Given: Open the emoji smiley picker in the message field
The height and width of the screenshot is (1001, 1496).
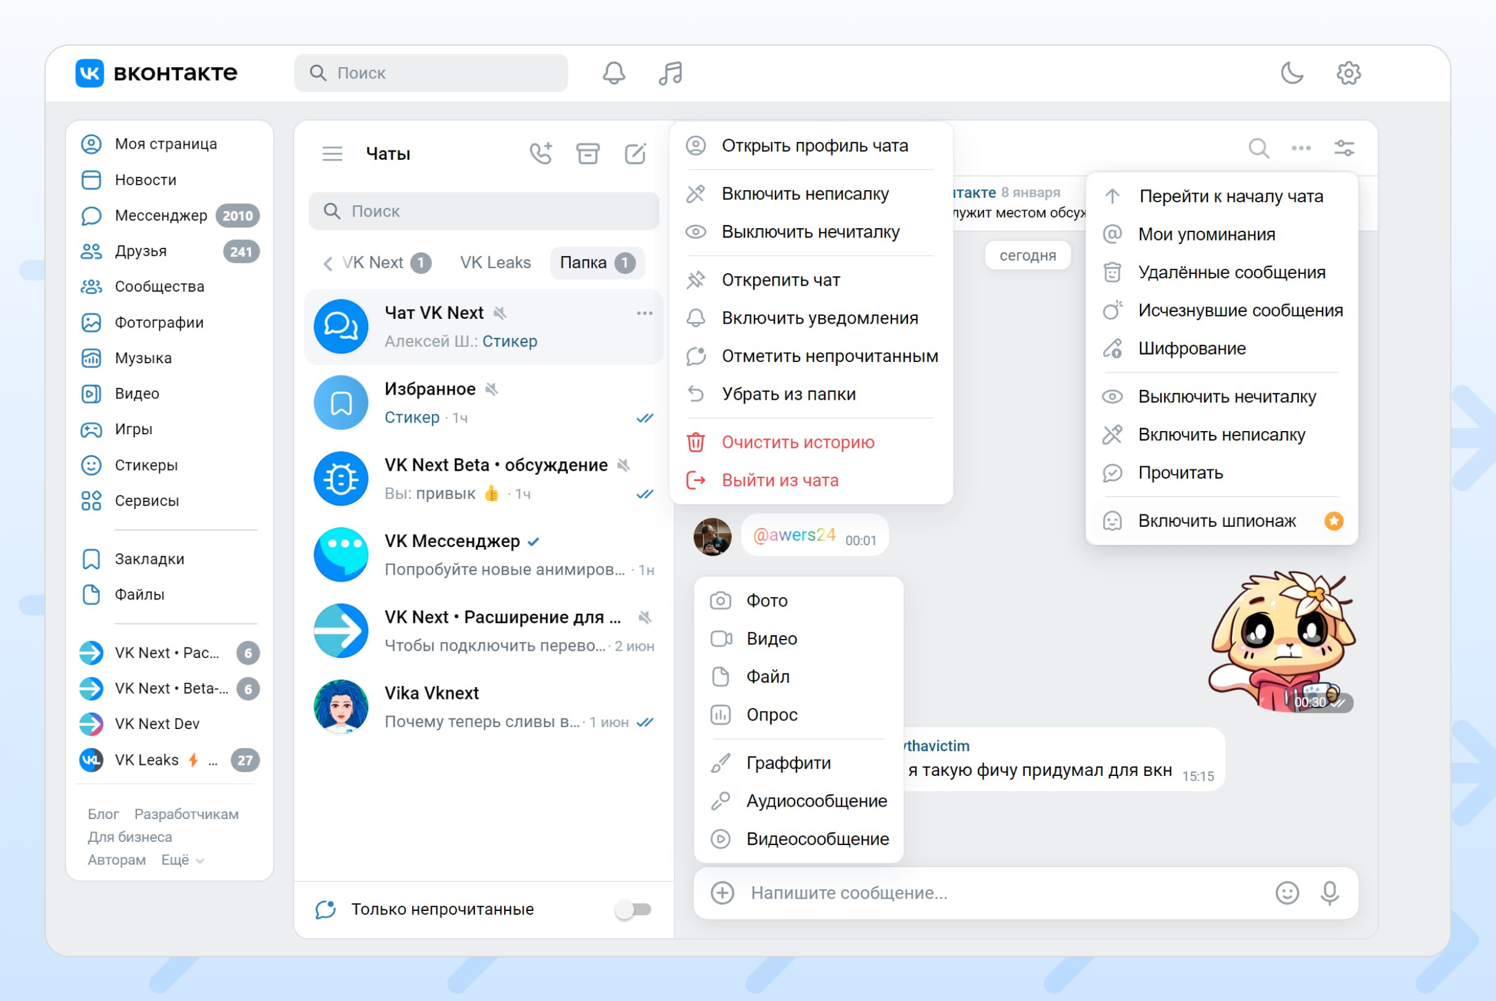Looking at the screenshot, I should pos(1287,892).
